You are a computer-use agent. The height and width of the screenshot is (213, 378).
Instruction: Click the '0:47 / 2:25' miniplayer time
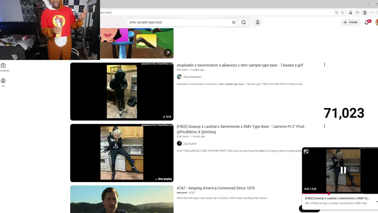pos(310,189)
